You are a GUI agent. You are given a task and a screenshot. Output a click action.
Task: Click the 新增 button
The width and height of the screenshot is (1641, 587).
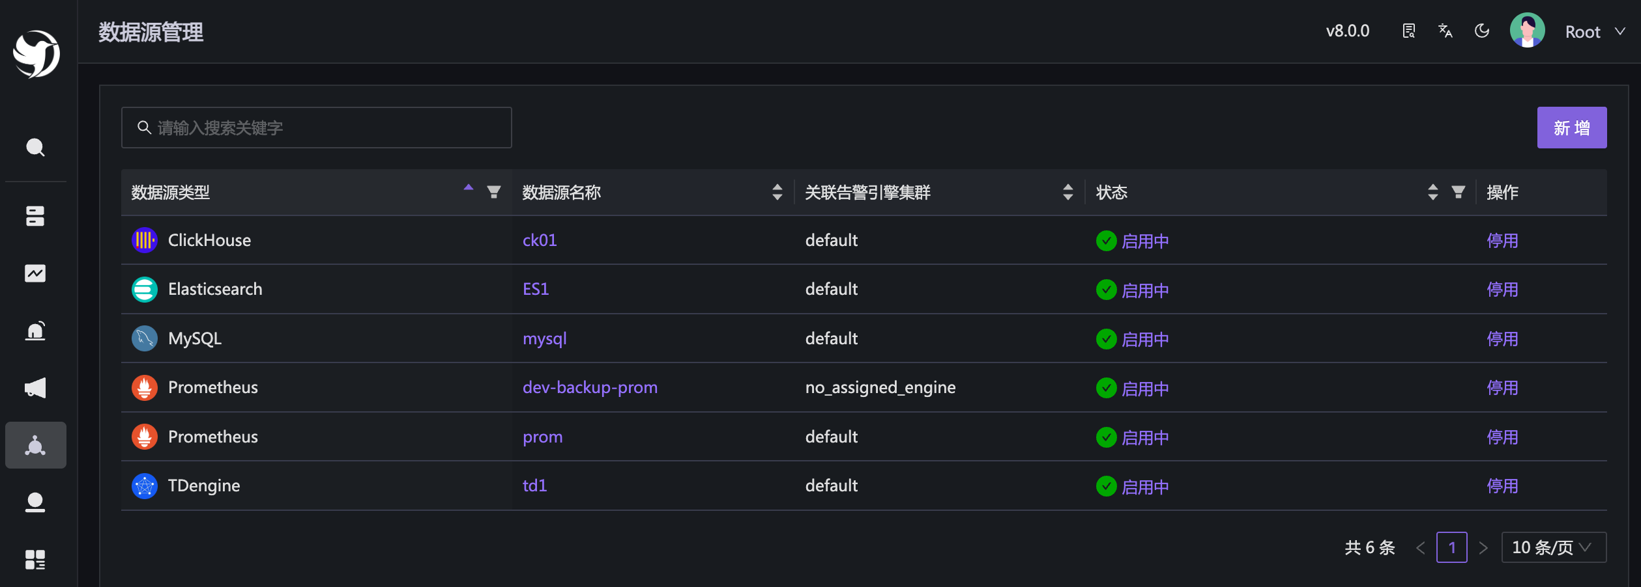tap(1571, 128)
